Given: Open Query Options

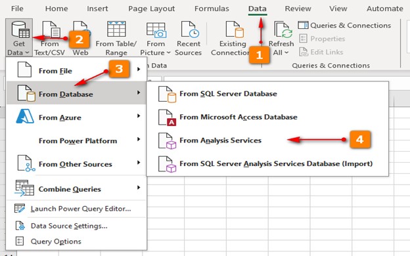Looking at the screenshot, I should 76,242.
